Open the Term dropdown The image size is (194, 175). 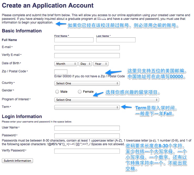click(x=87, y=107)
